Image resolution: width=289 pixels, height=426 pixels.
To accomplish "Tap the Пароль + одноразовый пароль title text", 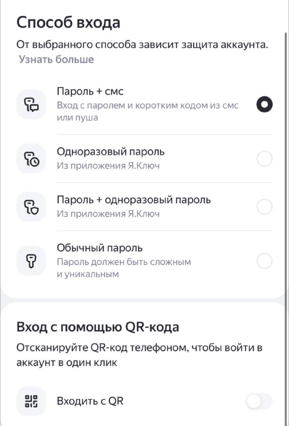I will (134, 200).
